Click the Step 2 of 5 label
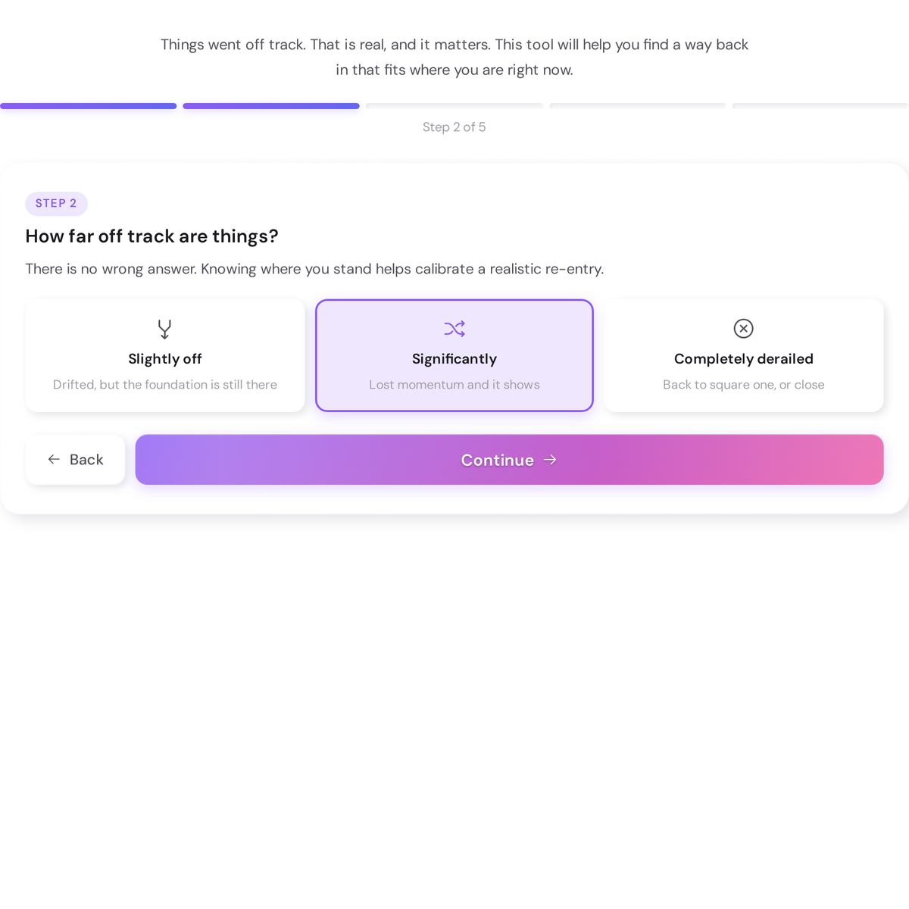Screen dimensions: 909x909 click(454, 127)
